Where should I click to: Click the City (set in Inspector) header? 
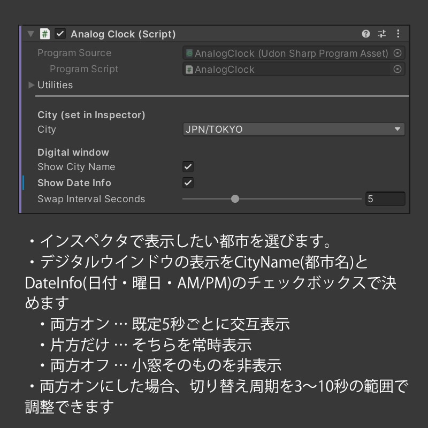tap(91, 115)
